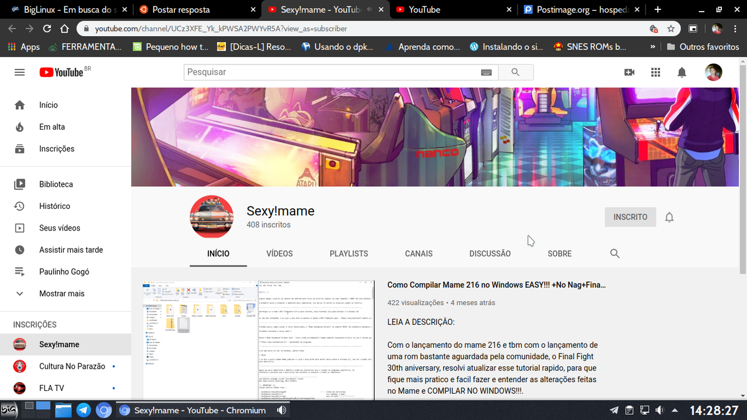Open Chromium launcher in taskbar
This screenshot has height=420, width=747.
coord(103,410)
